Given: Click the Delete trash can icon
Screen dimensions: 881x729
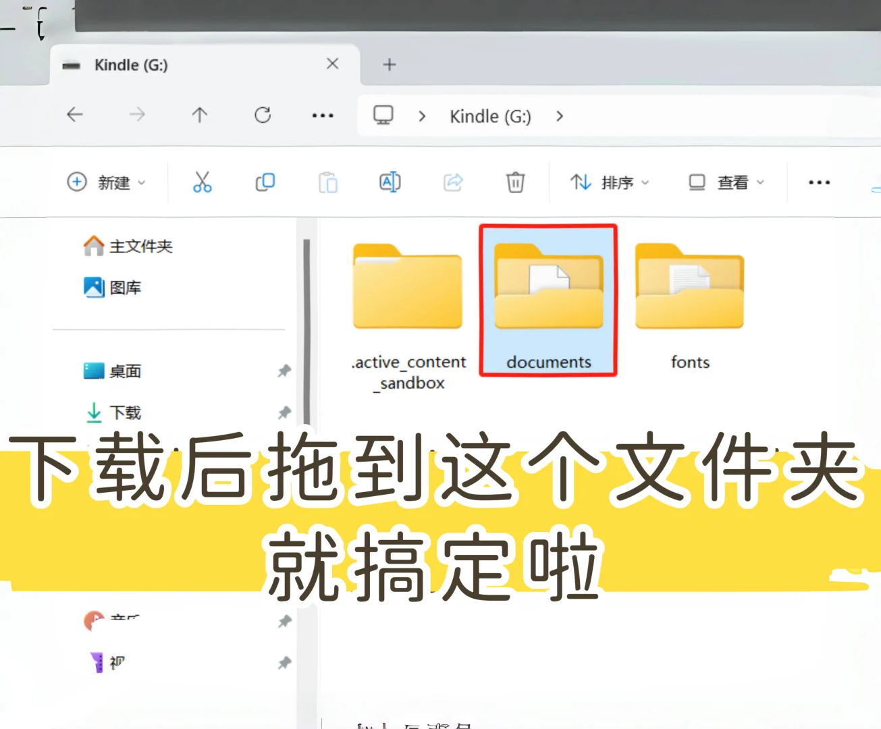Looking at the screenshot, I should click(515, 182).
